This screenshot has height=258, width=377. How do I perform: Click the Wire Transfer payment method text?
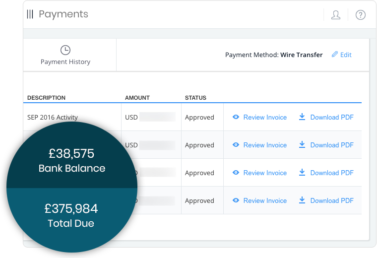(302, 55)
